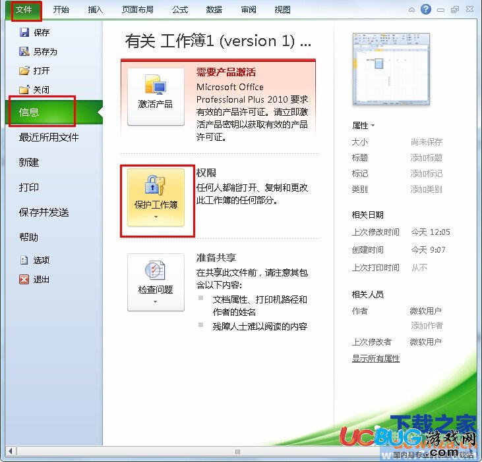Open 最近所用文件 in the sidebar

point(49,137)
